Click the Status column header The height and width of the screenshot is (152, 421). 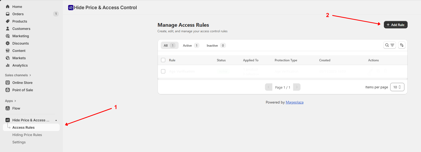point(221,60)
